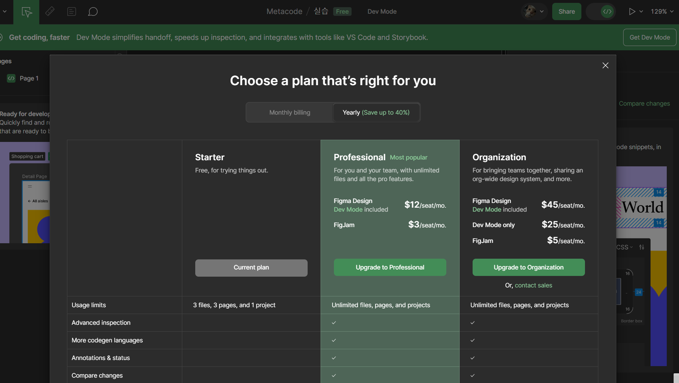This screenshot has height=383, width=679.
Task: Click Dev Mode link under Professional
Action: click(348, 209)
